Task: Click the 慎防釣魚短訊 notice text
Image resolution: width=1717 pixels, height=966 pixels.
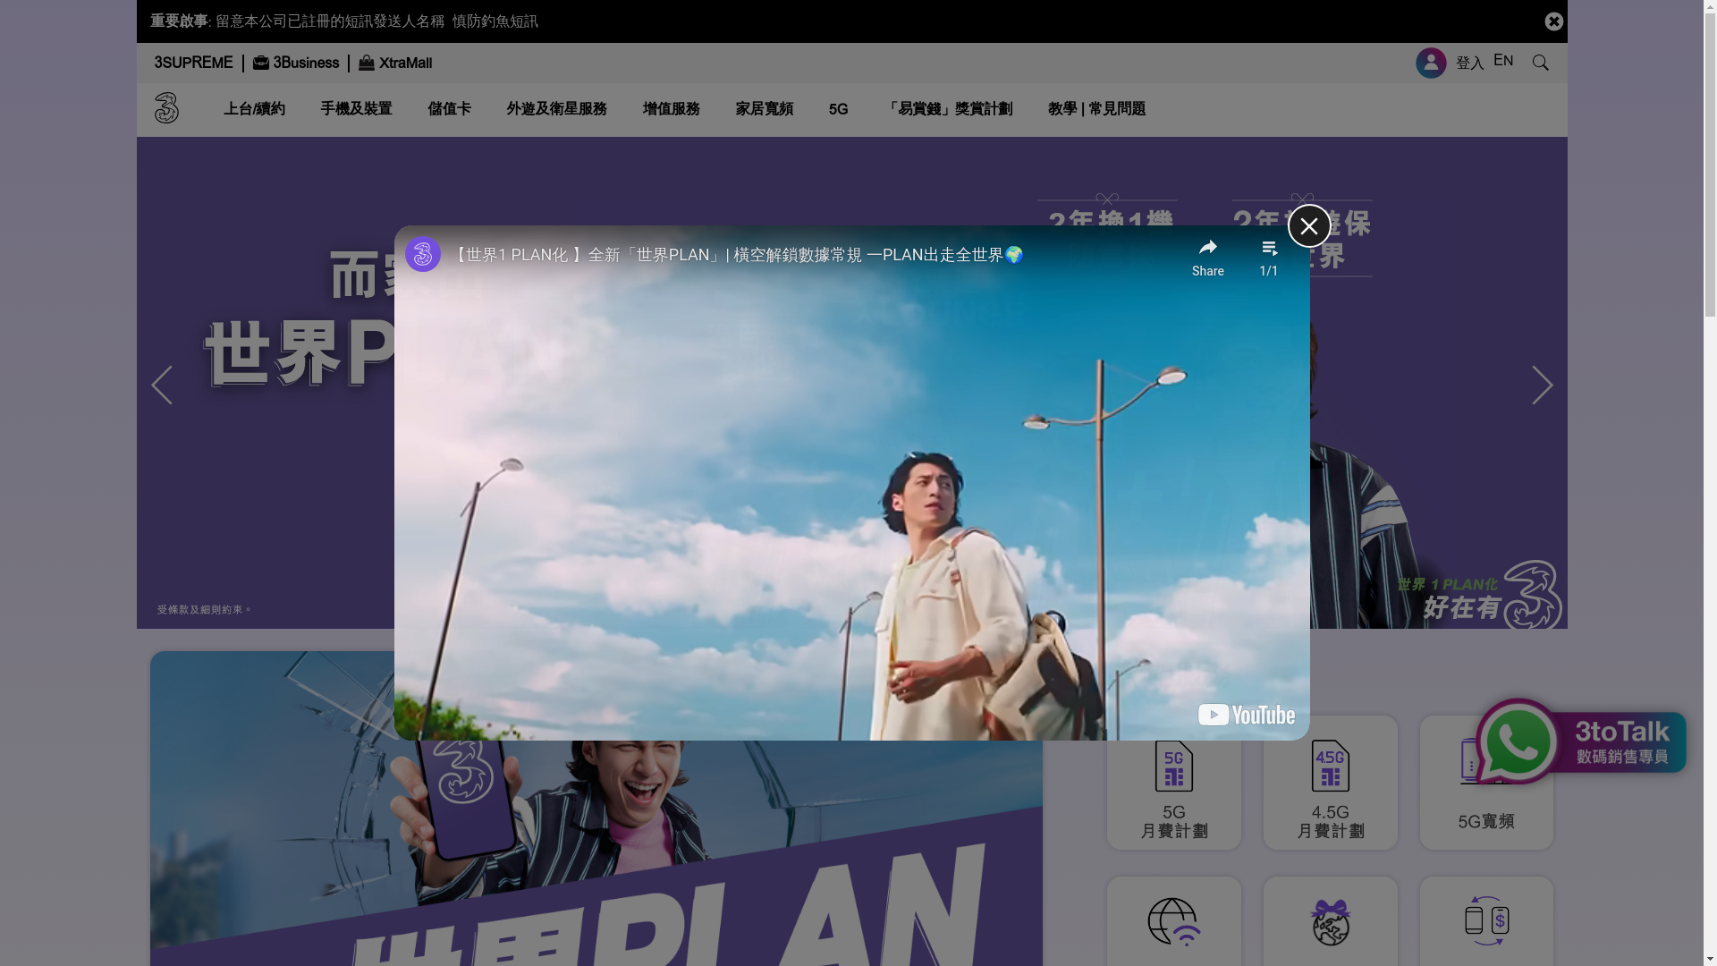Action: pyautogui.click(x=495, y=21)
